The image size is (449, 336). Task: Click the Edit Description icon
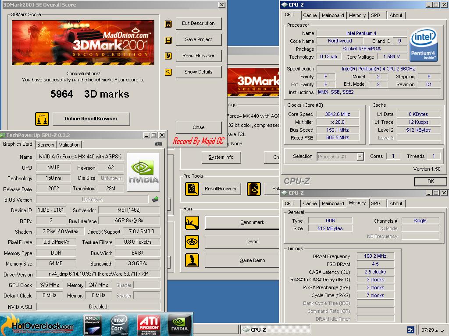(x=168, y=24)
